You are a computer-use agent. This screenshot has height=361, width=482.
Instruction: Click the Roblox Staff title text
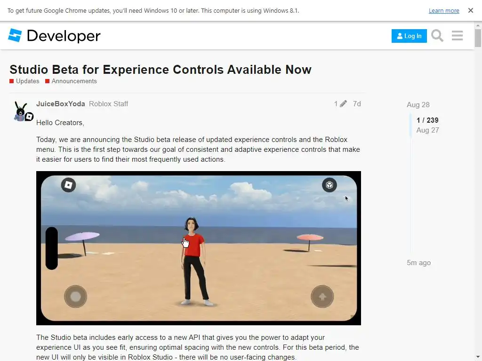[x=109, y=104]
